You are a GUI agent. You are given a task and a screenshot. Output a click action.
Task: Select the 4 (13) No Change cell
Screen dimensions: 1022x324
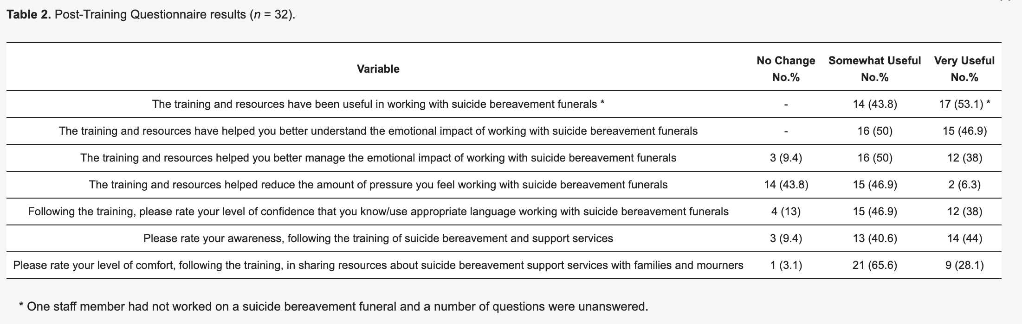tap(786, 212)
